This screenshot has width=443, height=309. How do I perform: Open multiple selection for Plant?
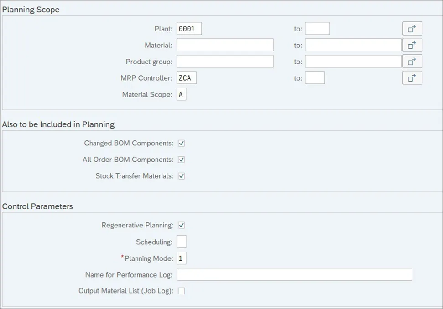click(412, 29)
